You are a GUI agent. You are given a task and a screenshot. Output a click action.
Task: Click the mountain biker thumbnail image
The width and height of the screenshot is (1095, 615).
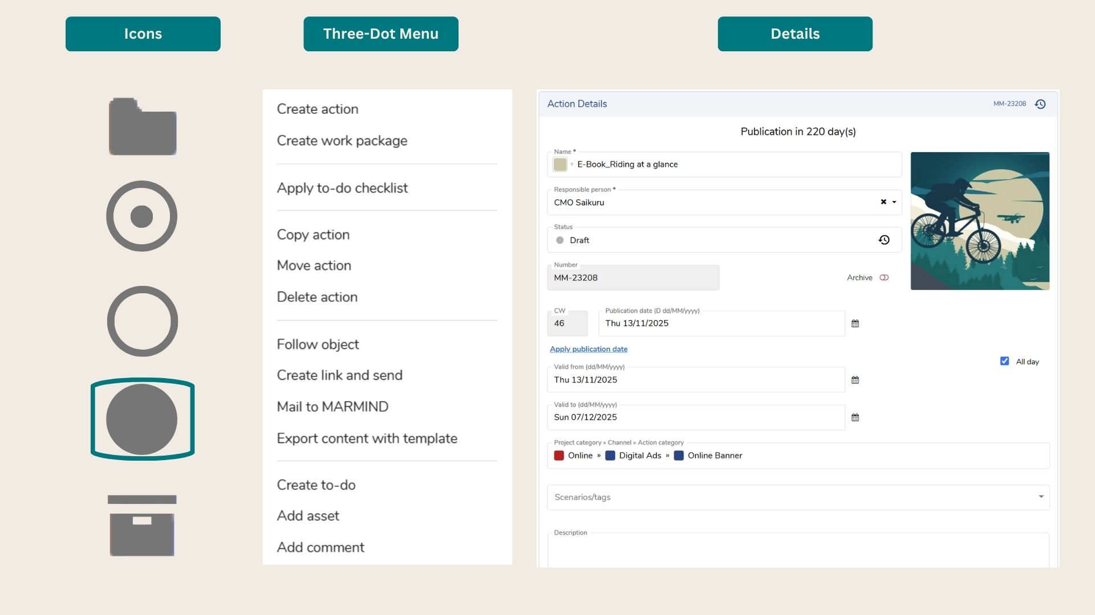(x=979, y=221)
